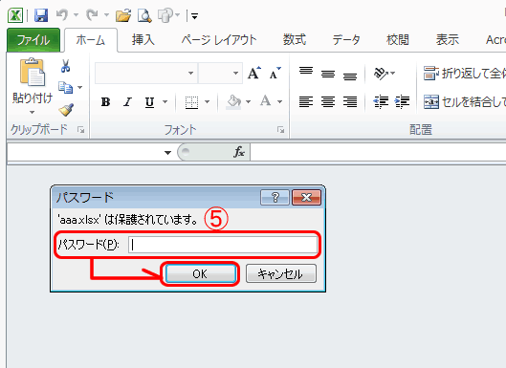This screenshot has width=506, height=368.
Task: Open the ページ レイアウト tab
Action: (219, 40)
